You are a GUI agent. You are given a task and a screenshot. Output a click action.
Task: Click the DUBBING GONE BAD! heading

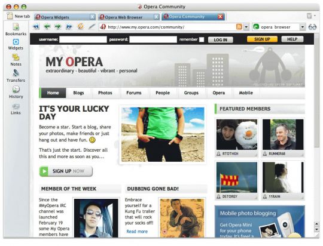(153, 189)
